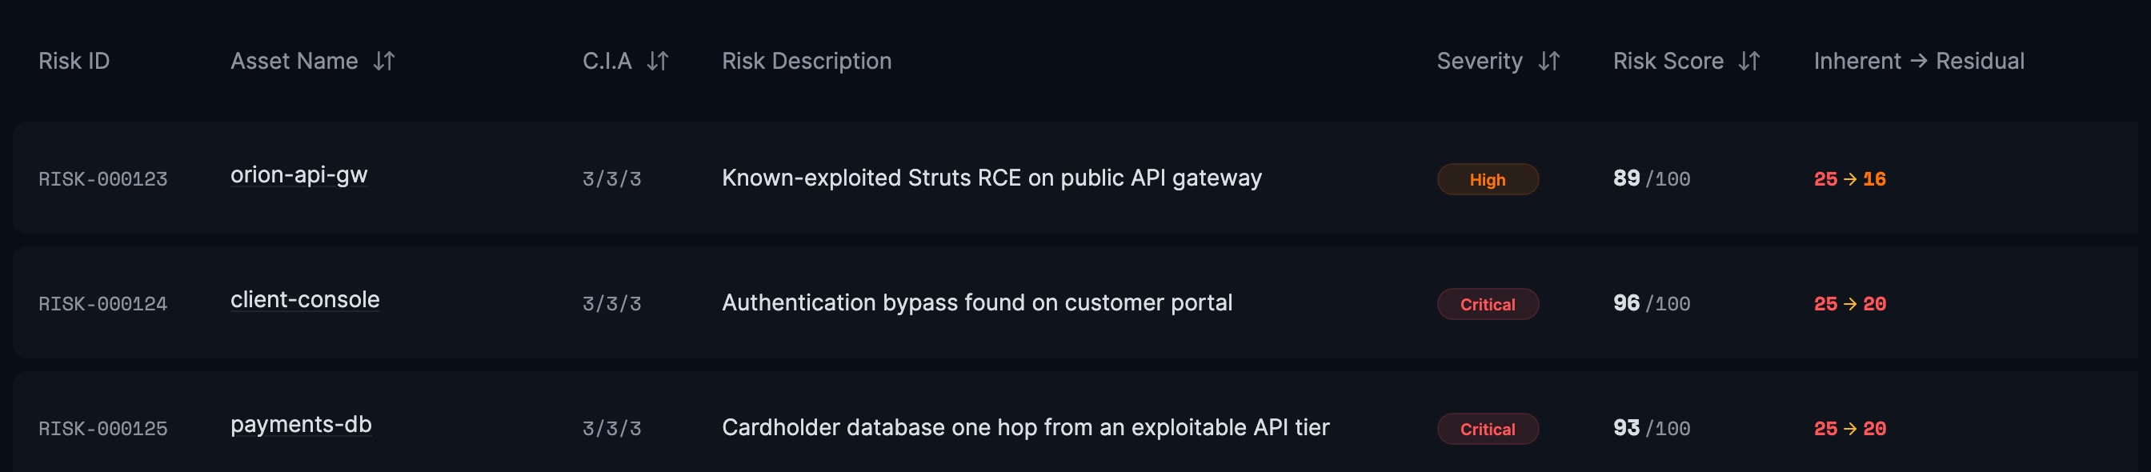2151x472 pixels.
Task: Sort by Asset Name using its sort icon
Action: 384,61
